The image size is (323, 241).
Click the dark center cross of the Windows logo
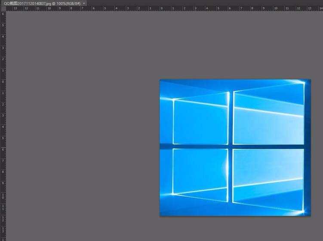[x=231, y=147]
